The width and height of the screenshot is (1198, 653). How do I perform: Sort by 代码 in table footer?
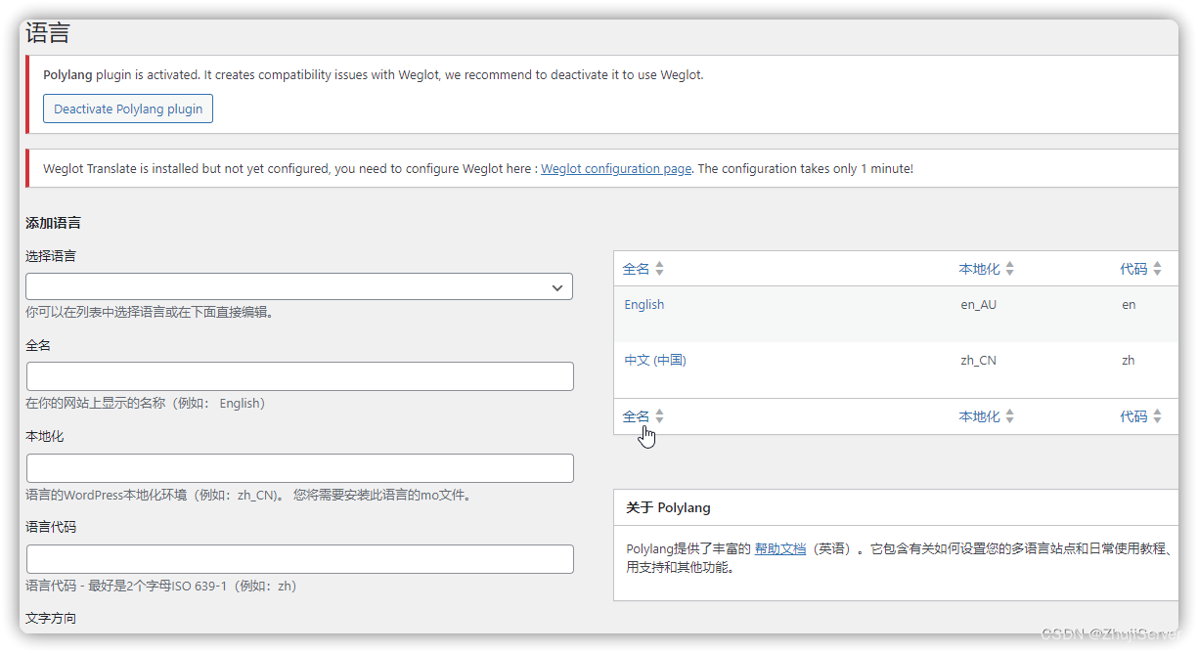[1133, 416]
